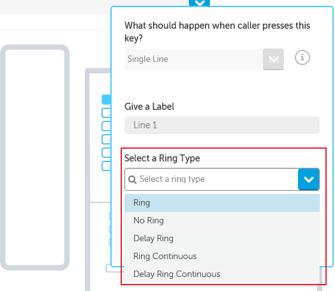The height and width of the screenshot is (291, 335).
Task: Click the Select a ring type search box
Action: click(x=211, y=179)
